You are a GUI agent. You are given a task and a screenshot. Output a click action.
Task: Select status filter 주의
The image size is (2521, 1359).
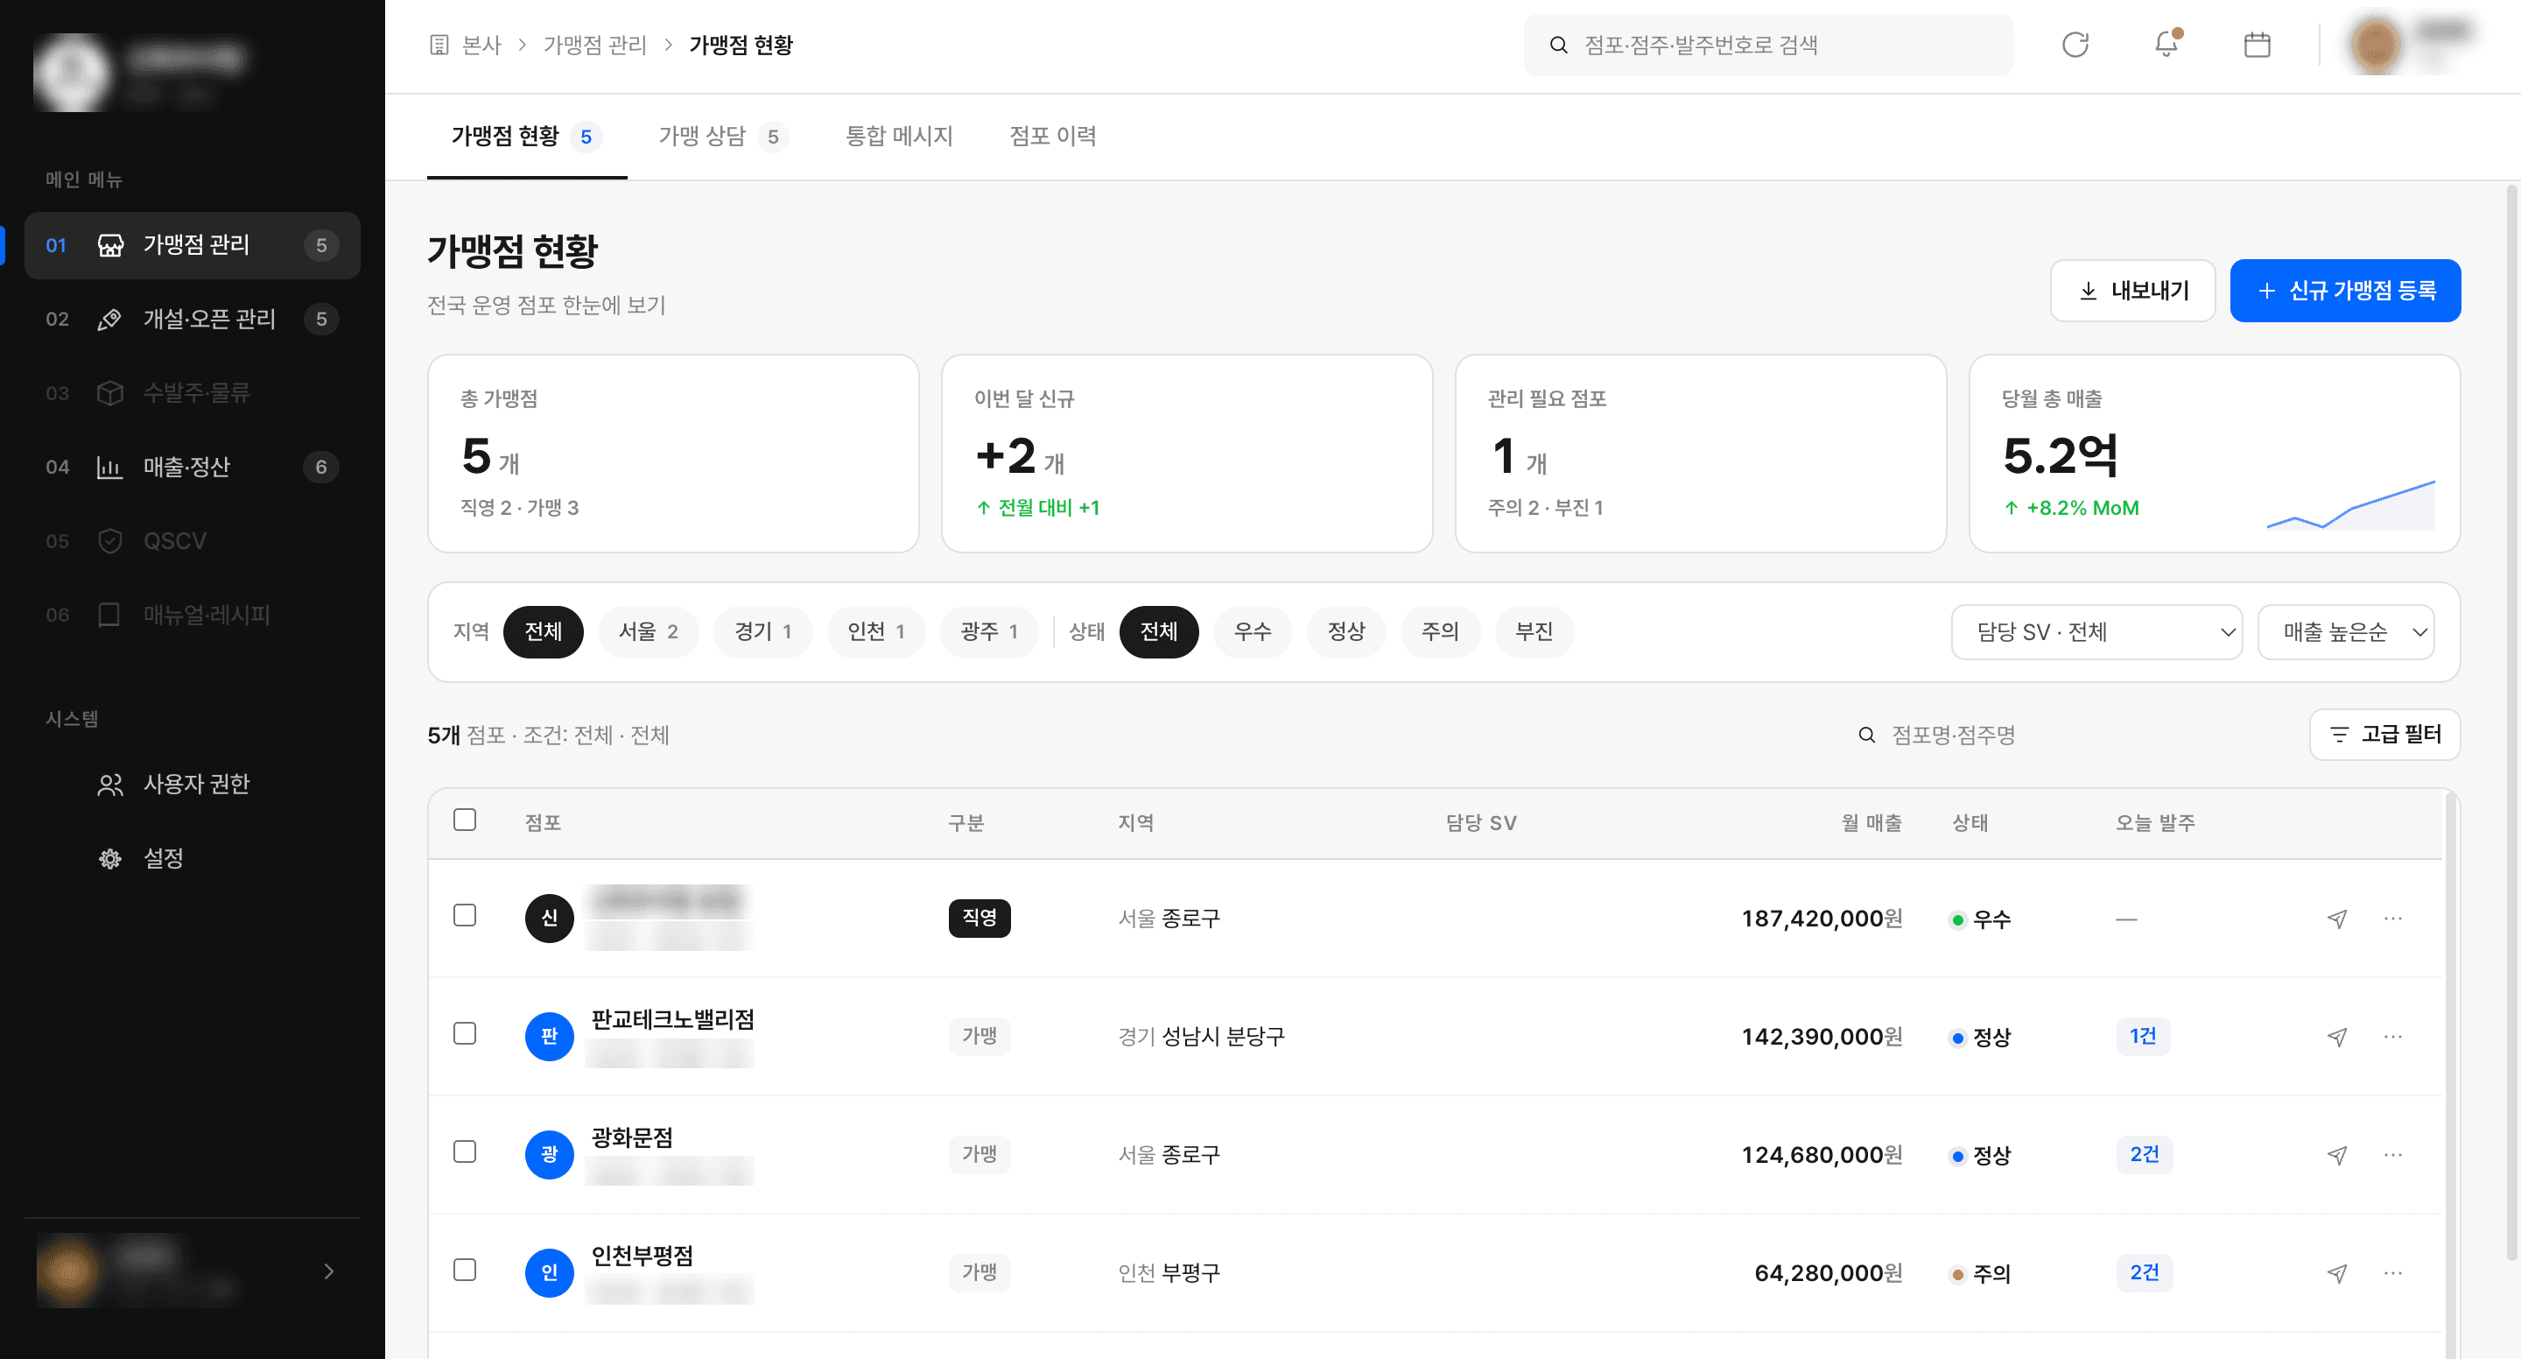(x=1440, y=632)
